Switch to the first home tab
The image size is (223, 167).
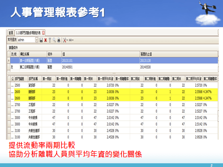point(11,33)
